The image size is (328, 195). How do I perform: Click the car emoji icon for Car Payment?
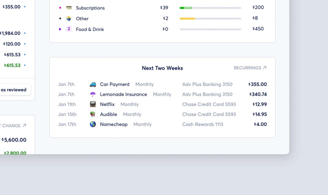(93, 85)
